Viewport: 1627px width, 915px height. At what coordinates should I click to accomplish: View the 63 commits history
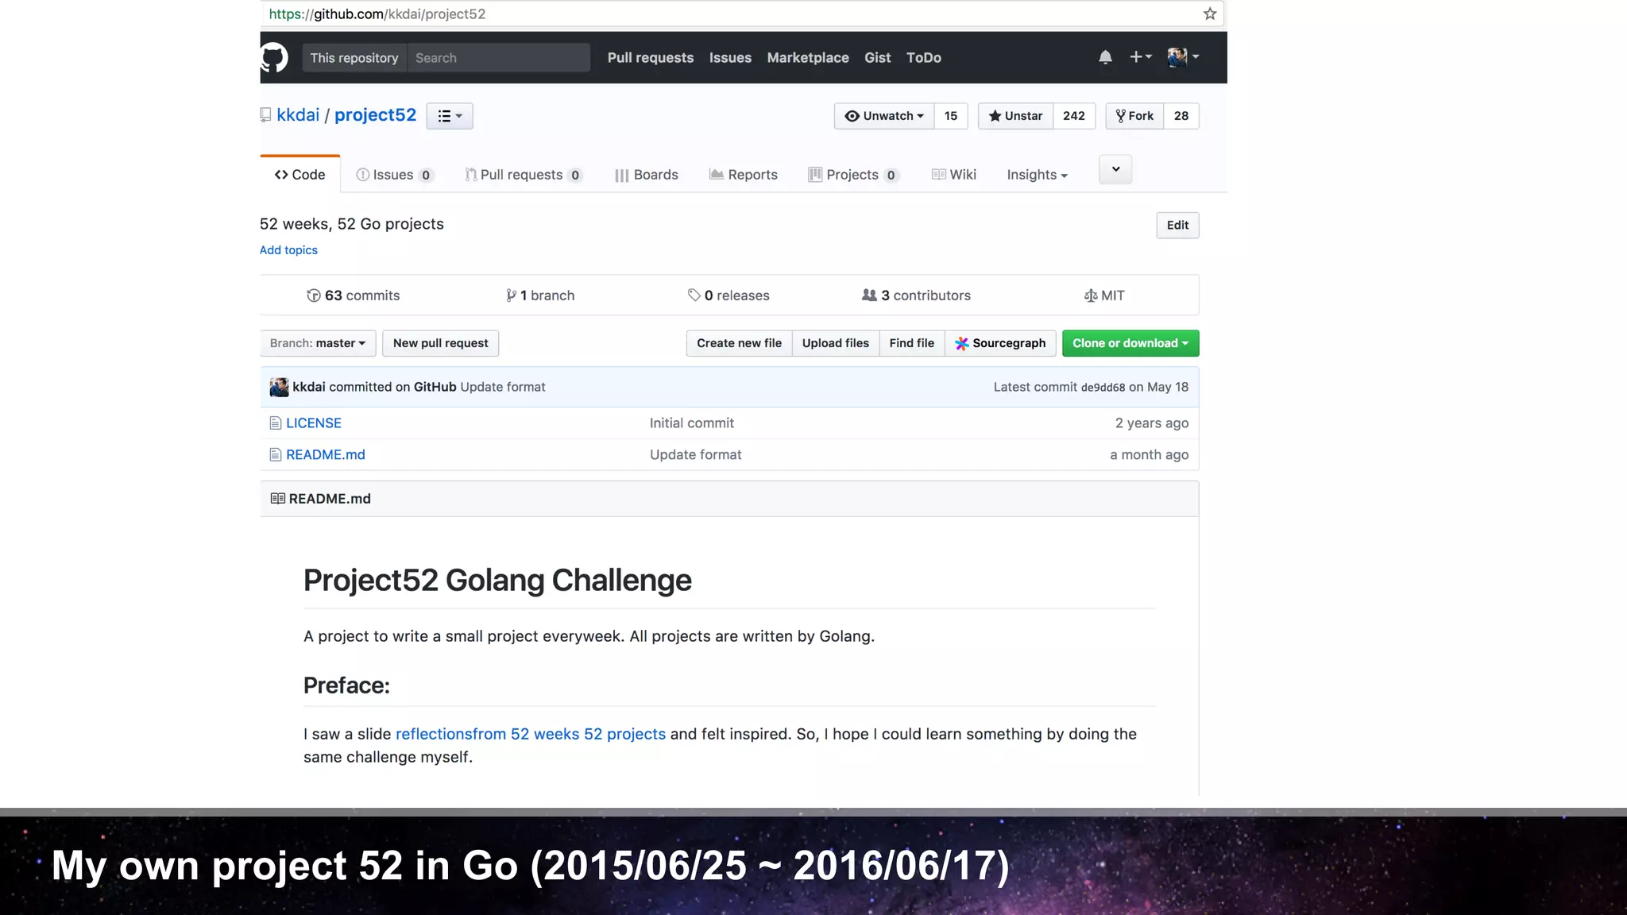coord(354,295)
